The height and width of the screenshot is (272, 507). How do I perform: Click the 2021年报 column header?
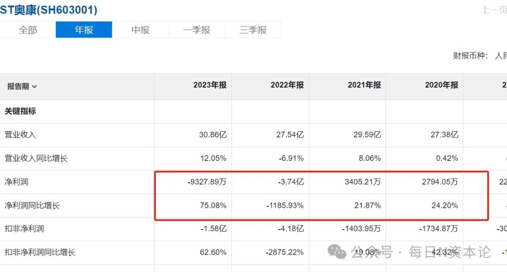point(364,85)
